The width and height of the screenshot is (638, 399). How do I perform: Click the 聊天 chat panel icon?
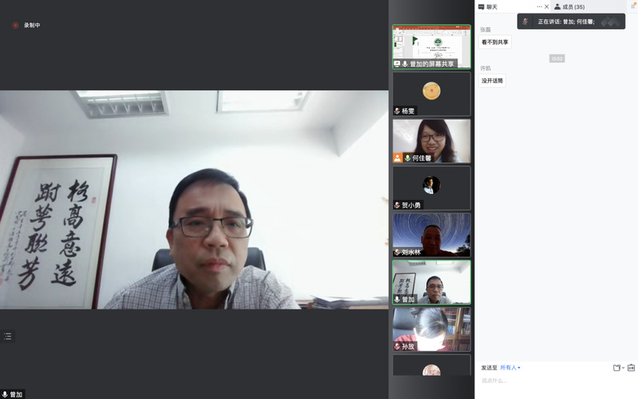(481, 6)
